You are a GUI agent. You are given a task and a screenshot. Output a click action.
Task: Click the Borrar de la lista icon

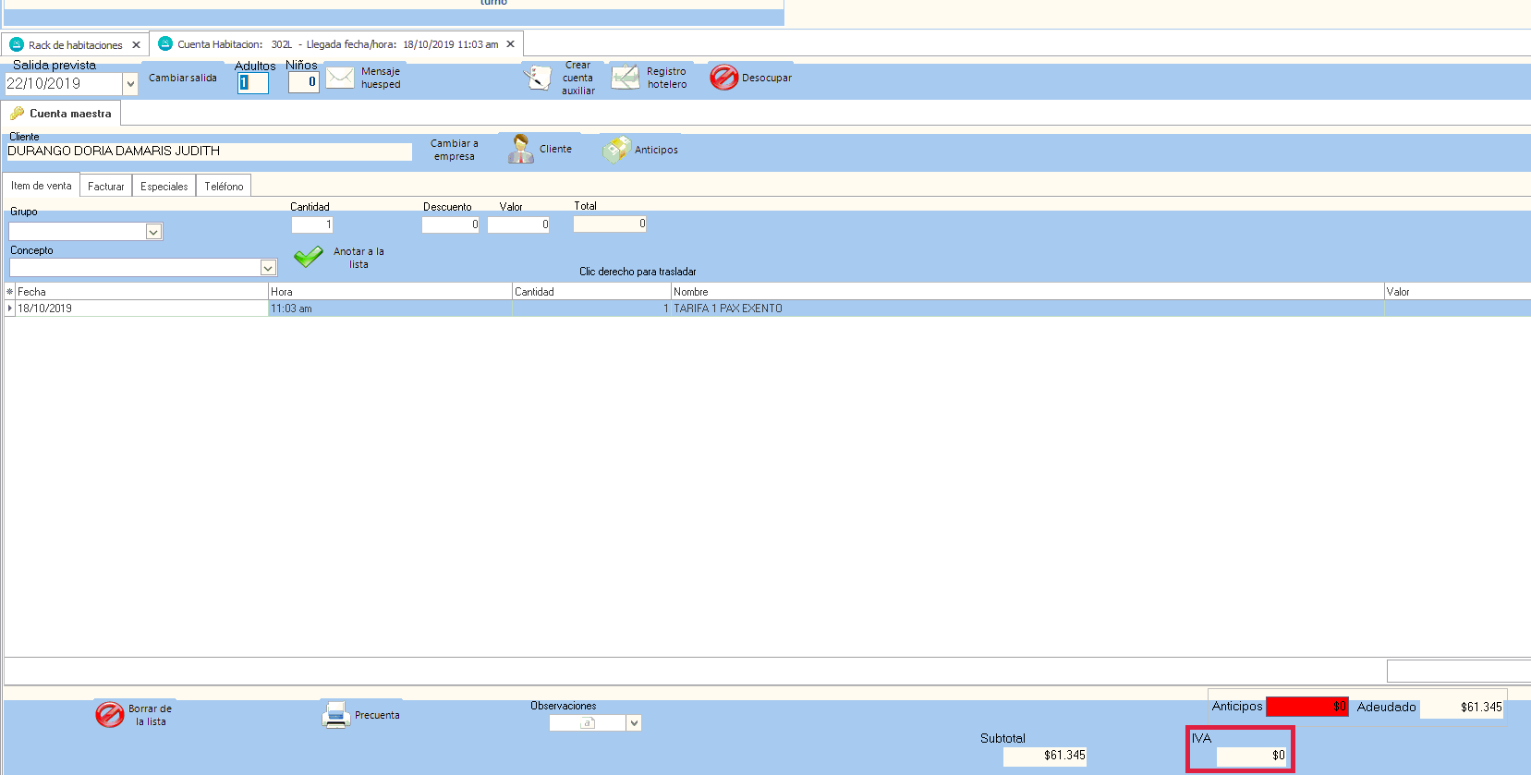(x=110, y=714)
